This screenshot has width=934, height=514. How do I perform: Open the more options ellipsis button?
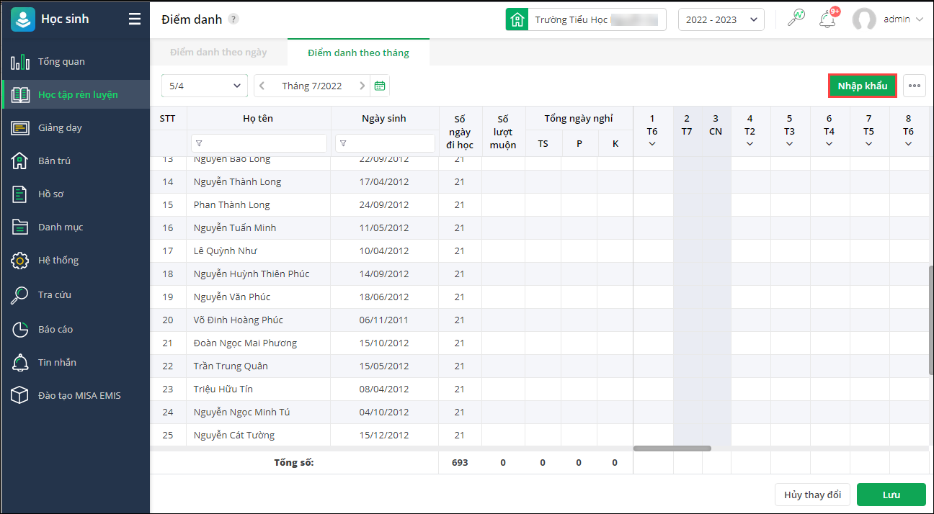click(x=915, y=86)
